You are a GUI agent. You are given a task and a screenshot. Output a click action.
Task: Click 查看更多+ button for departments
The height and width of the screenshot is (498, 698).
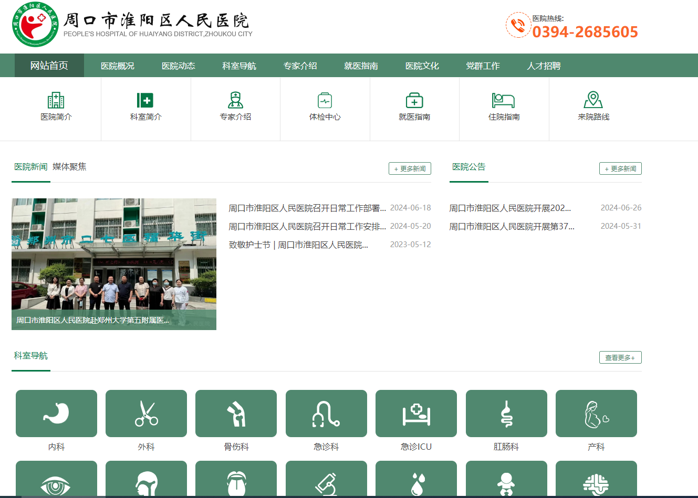click(x=620, y=357)
